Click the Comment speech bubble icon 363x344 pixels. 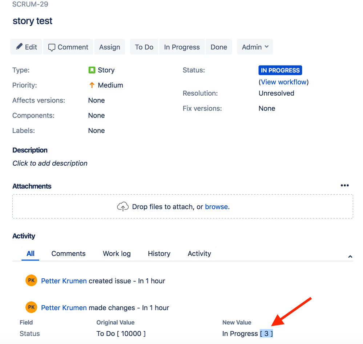pos(52,47)
